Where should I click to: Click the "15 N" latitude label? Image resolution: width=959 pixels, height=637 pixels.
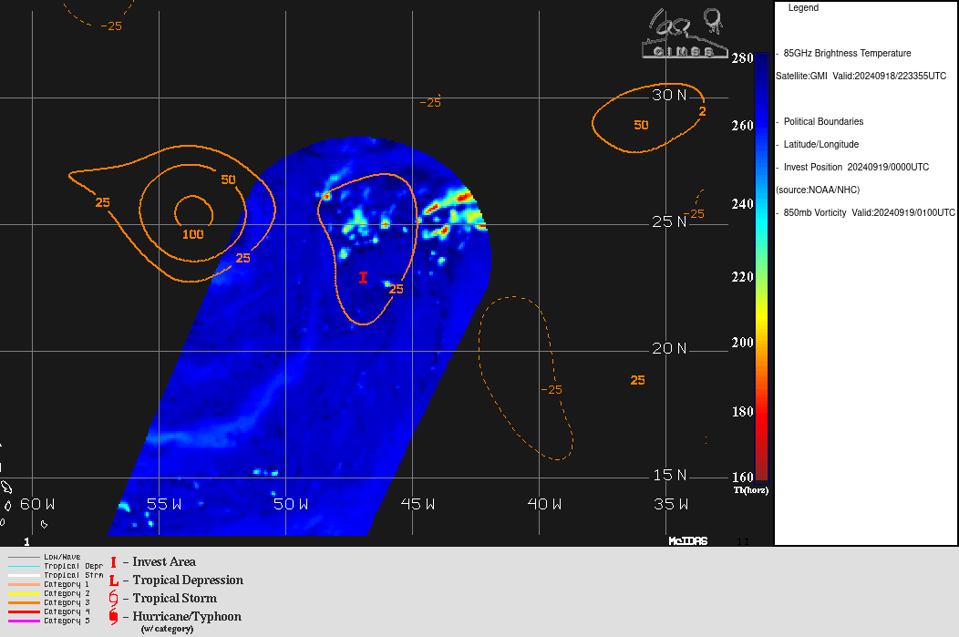click(x=669, y=475)
